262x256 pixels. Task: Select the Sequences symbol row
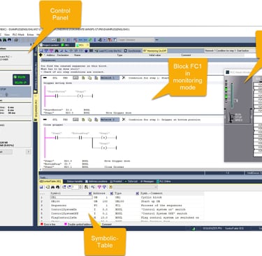coord(121,206)
